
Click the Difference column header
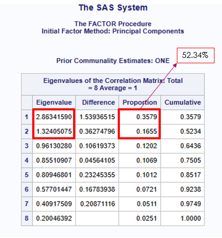(98, 102)
